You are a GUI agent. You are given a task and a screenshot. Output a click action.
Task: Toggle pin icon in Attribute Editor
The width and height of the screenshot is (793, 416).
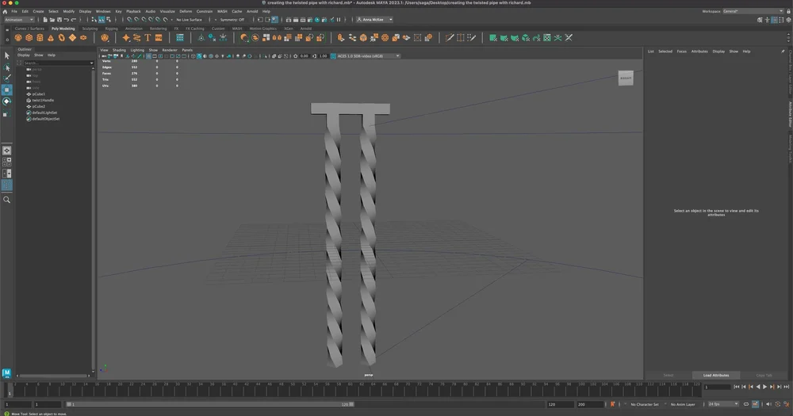783,51
